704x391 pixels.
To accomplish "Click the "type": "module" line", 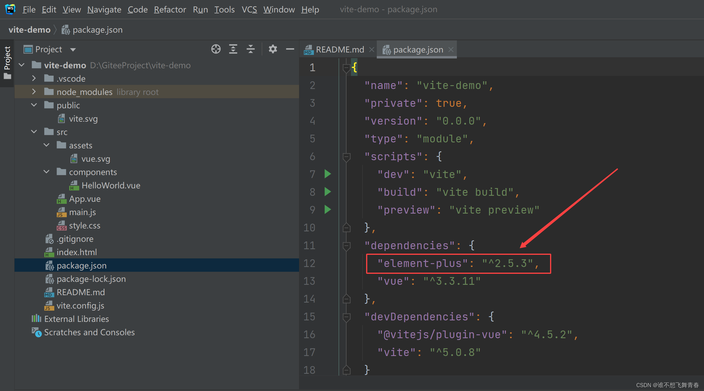I will [x=419, y=139].
